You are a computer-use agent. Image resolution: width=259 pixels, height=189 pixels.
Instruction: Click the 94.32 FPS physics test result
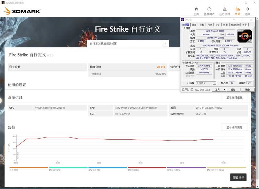161,74
